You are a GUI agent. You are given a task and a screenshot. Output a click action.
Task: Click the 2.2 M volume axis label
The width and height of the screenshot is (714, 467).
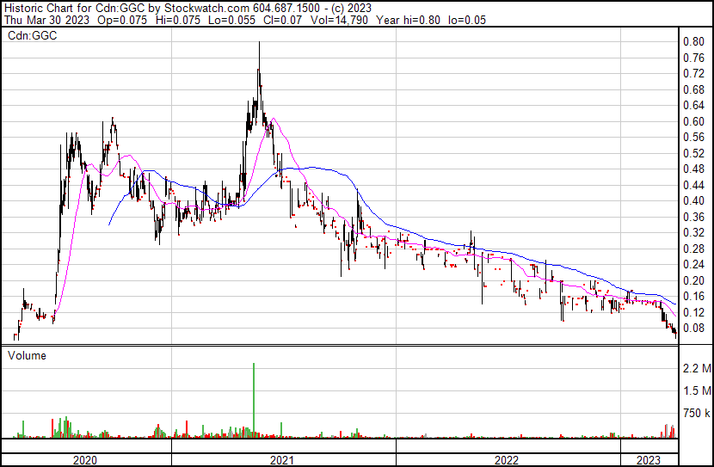coord(696,369)
